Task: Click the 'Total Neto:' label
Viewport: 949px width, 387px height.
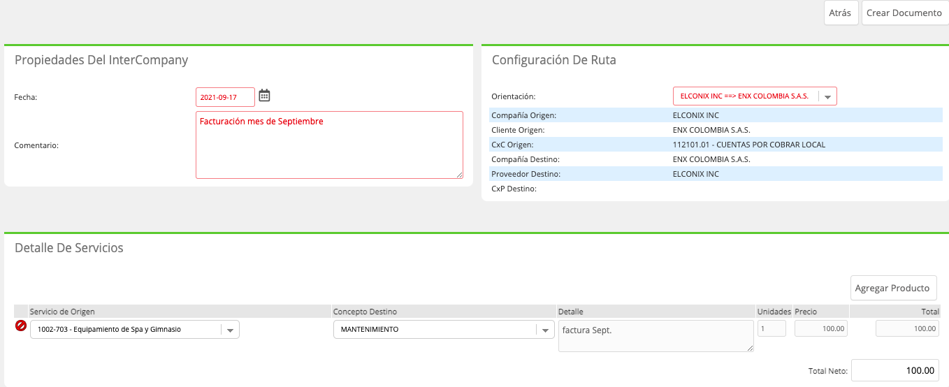Action: (827, 371)
